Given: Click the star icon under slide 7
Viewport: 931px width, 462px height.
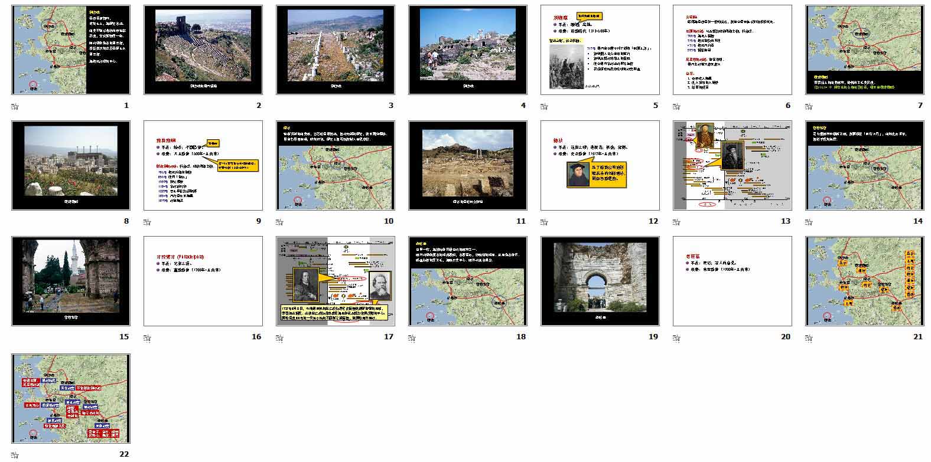Looking at the screenshot, I should (809, 107).
